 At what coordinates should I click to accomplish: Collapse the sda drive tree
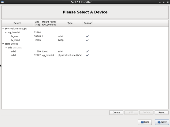click(6, 48)
